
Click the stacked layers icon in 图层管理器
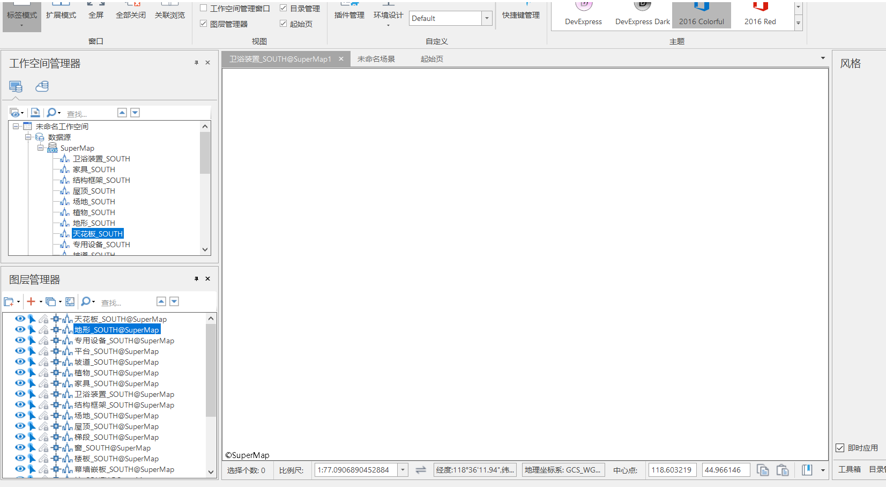(50, 301)
